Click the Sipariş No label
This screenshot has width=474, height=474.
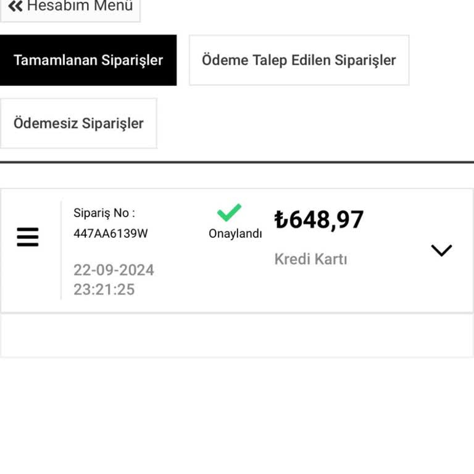click(104, 213)
